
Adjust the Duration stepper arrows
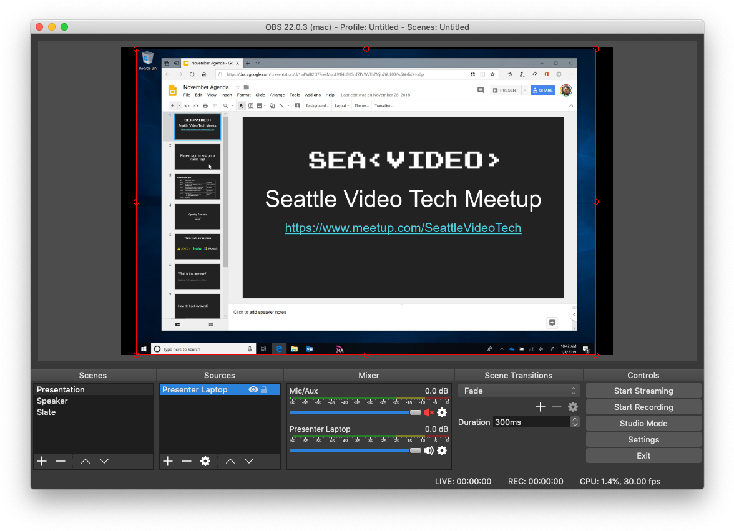[x=574, y=422]
